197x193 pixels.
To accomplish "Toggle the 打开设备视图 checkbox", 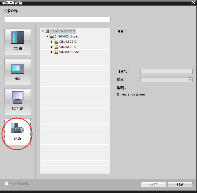I will 6,184.
